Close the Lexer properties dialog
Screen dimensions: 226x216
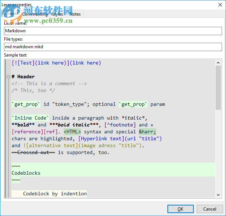coord(220,5)
